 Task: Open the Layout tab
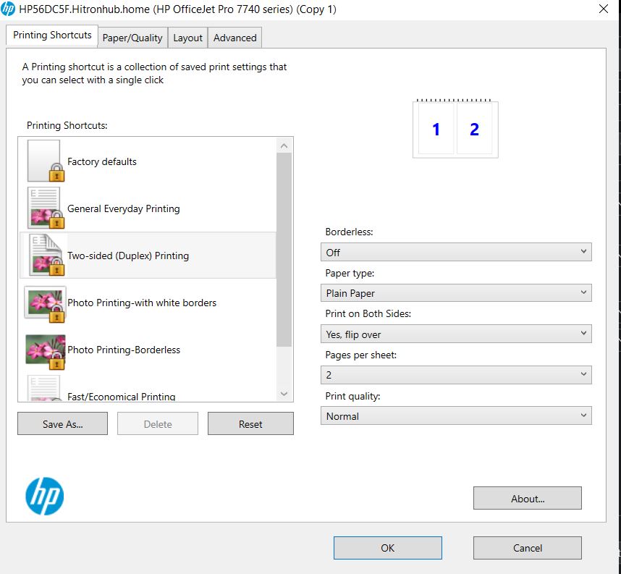(x=187, y=37)
